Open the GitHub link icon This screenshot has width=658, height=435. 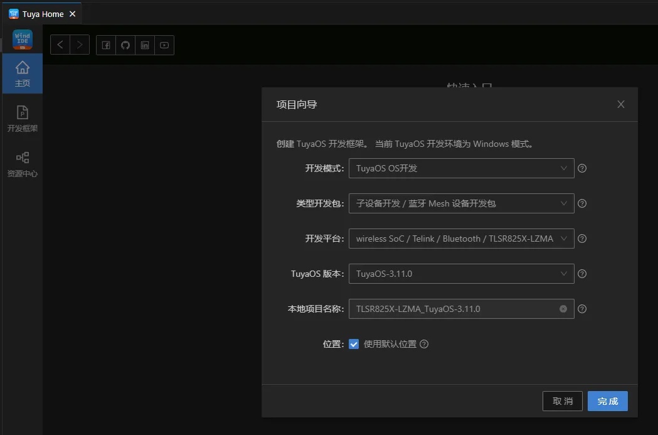[x=125, y=45]
